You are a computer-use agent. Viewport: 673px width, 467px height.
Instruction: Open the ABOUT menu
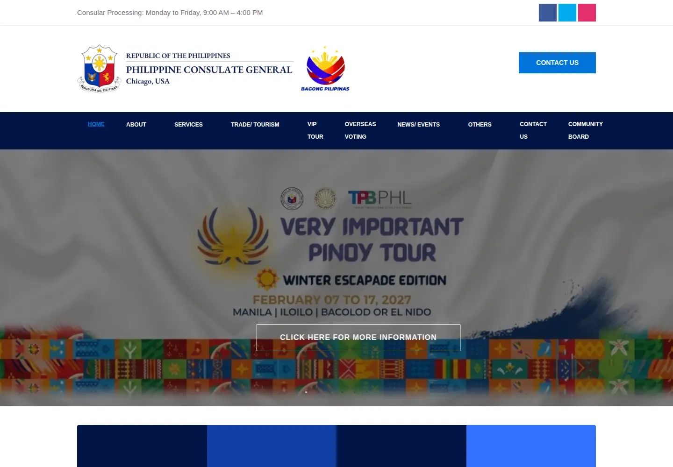(x=136, y=125)
